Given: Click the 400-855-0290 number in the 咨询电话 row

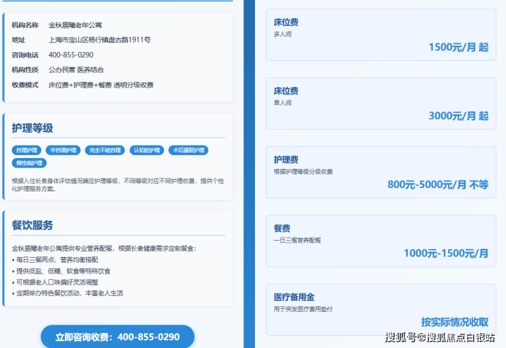Looking at the screenshot, I should 71,55.
